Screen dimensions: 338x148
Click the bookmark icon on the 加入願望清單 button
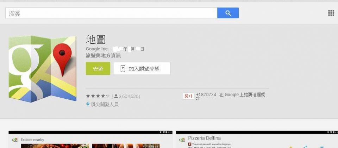pyautogui.click(x=123, y=69)
